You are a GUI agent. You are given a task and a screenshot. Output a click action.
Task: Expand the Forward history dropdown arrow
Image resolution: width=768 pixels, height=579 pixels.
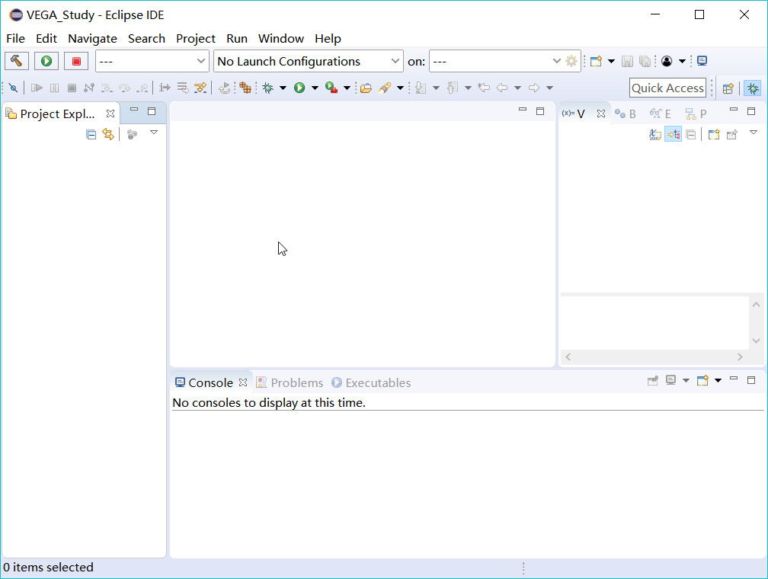pyautogui.click(x=549, y=88)
